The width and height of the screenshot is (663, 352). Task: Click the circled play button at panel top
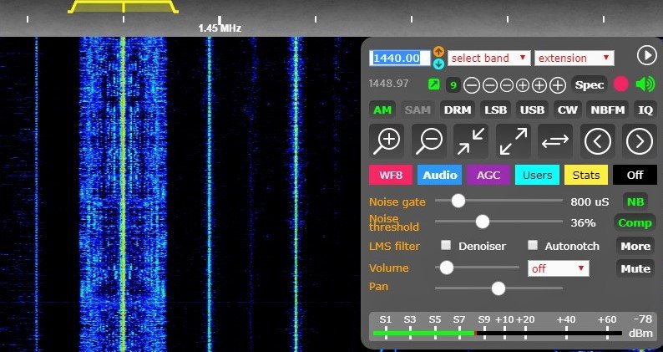646,55
